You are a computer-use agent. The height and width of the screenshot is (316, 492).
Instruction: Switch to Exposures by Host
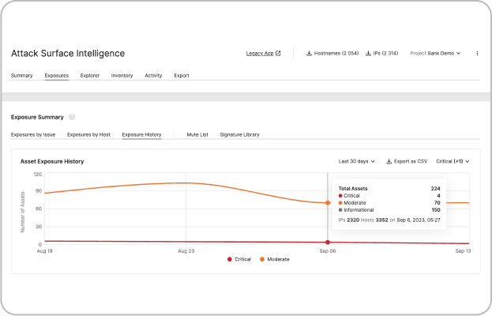coord(88,135)
